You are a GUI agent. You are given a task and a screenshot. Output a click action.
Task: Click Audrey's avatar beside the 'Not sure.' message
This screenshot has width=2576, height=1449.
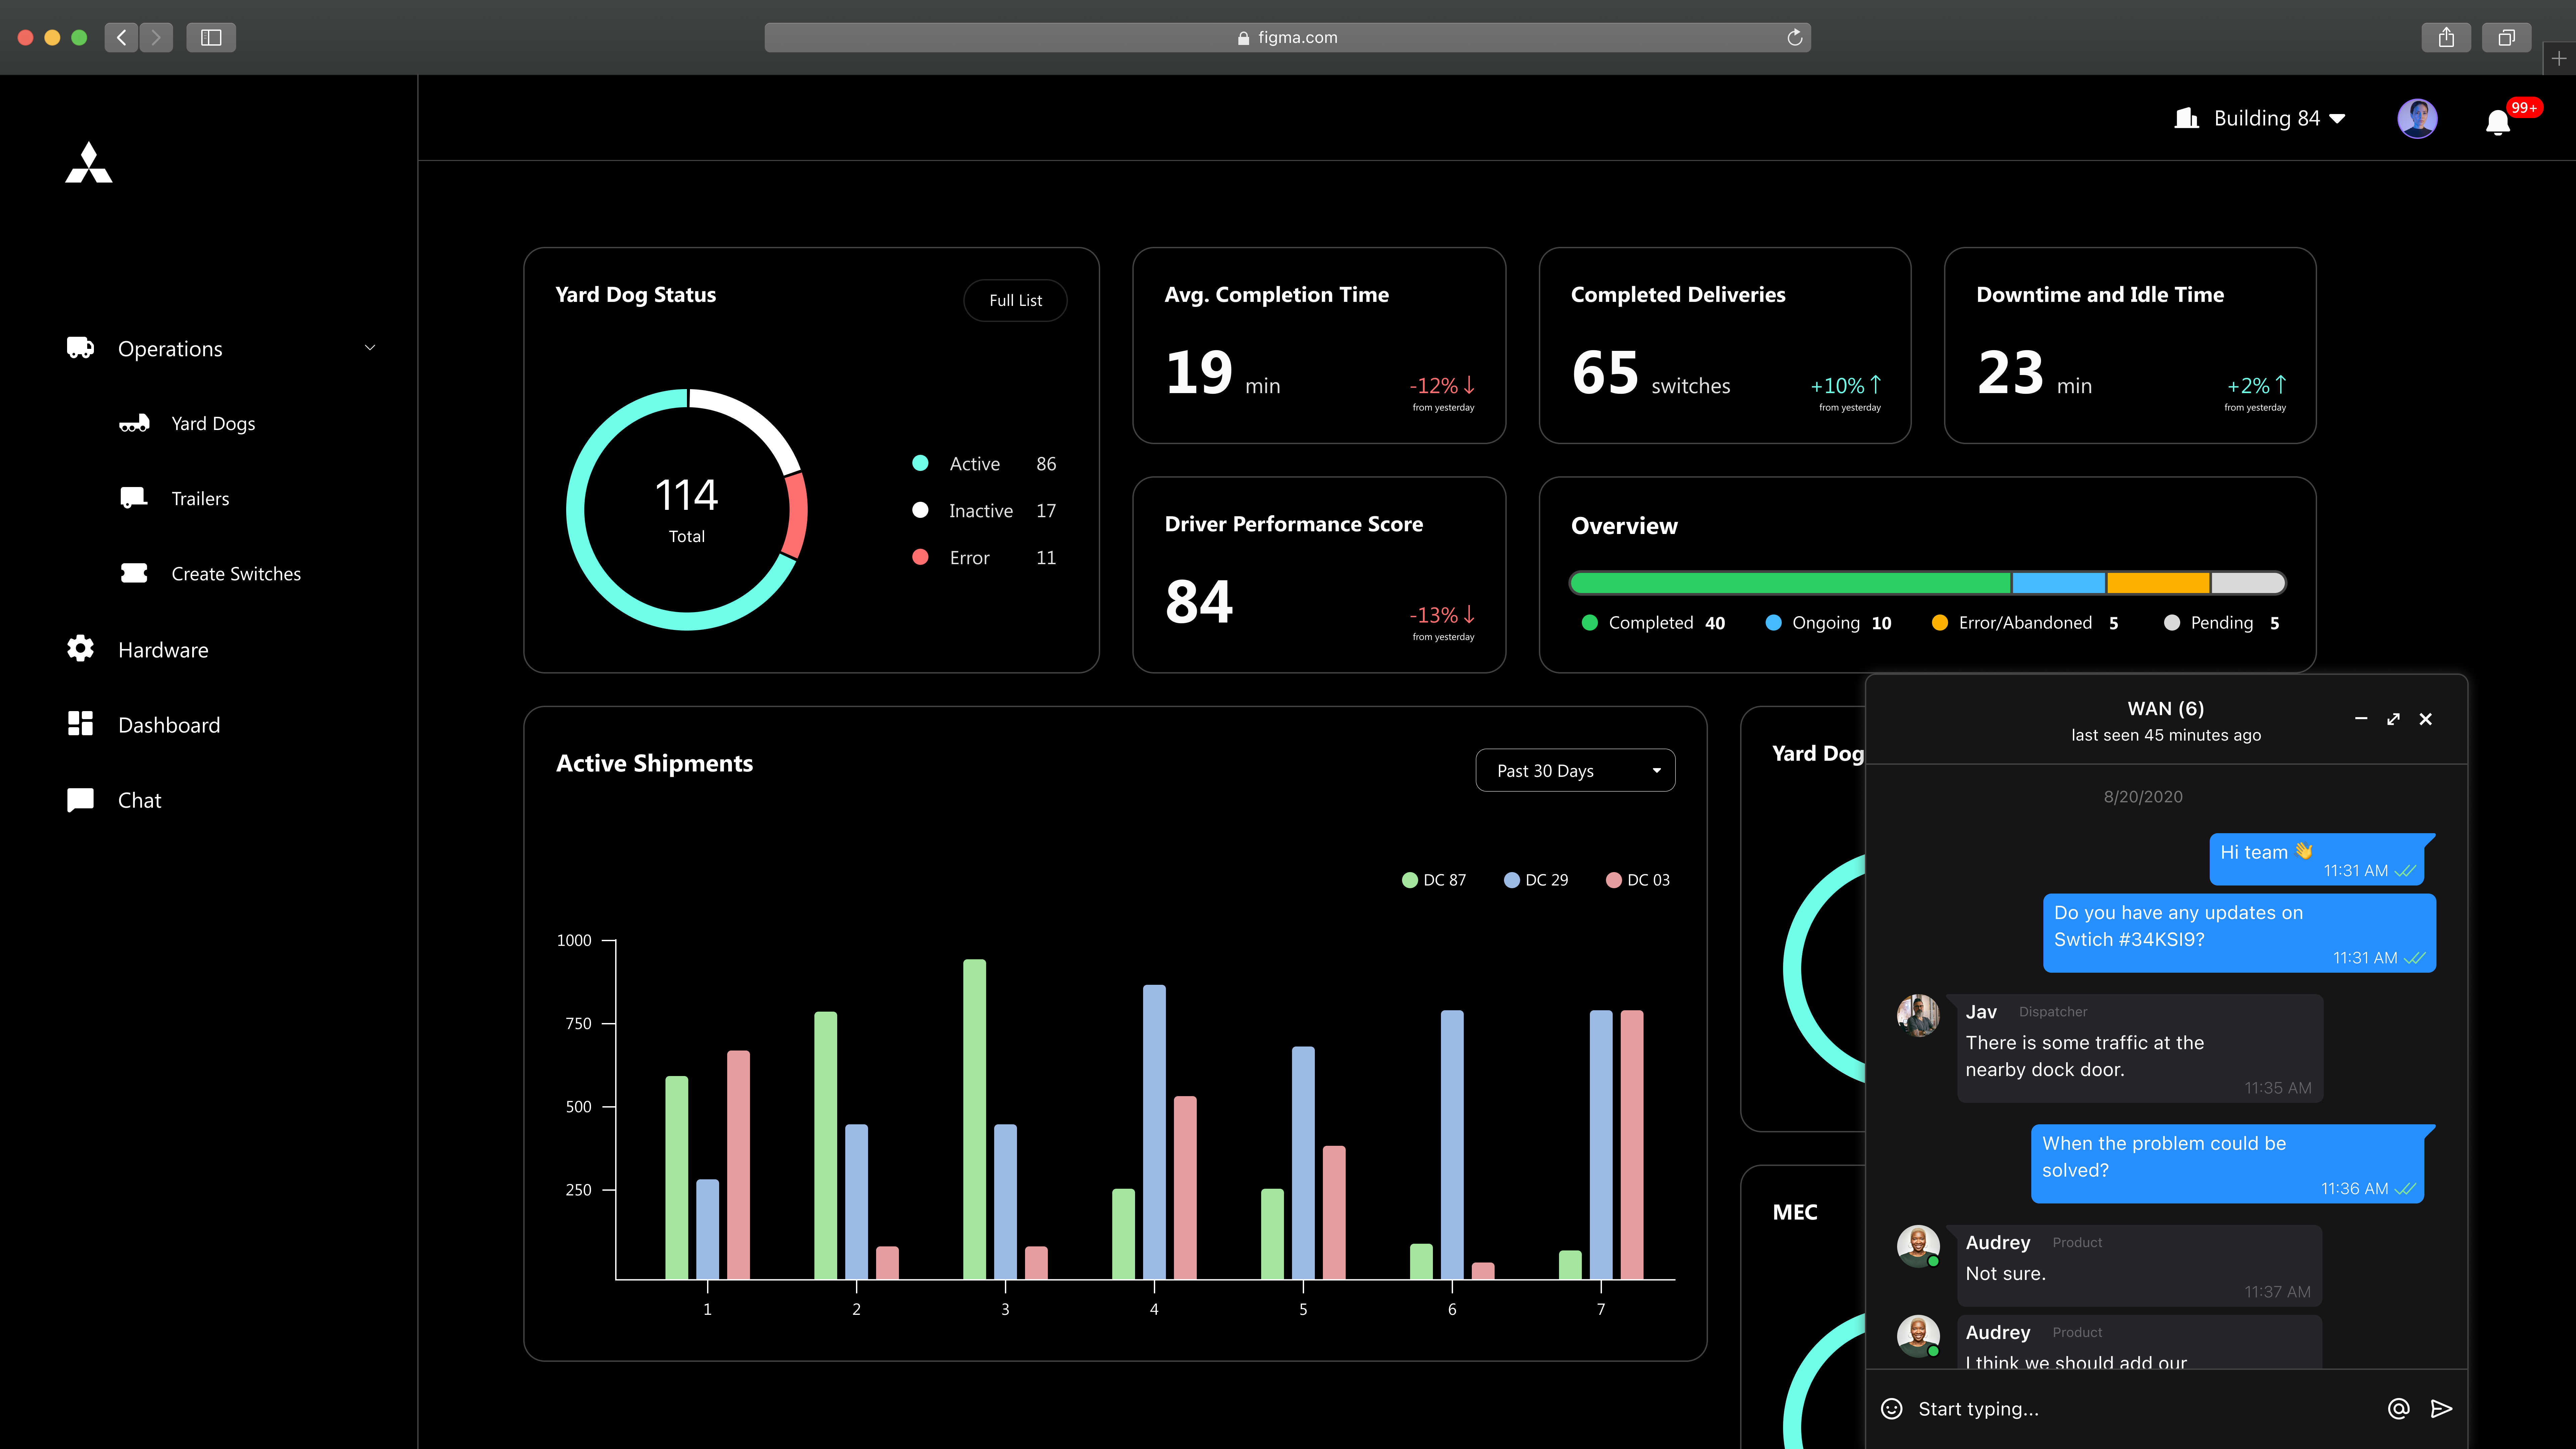[x=1918, y=1246]
